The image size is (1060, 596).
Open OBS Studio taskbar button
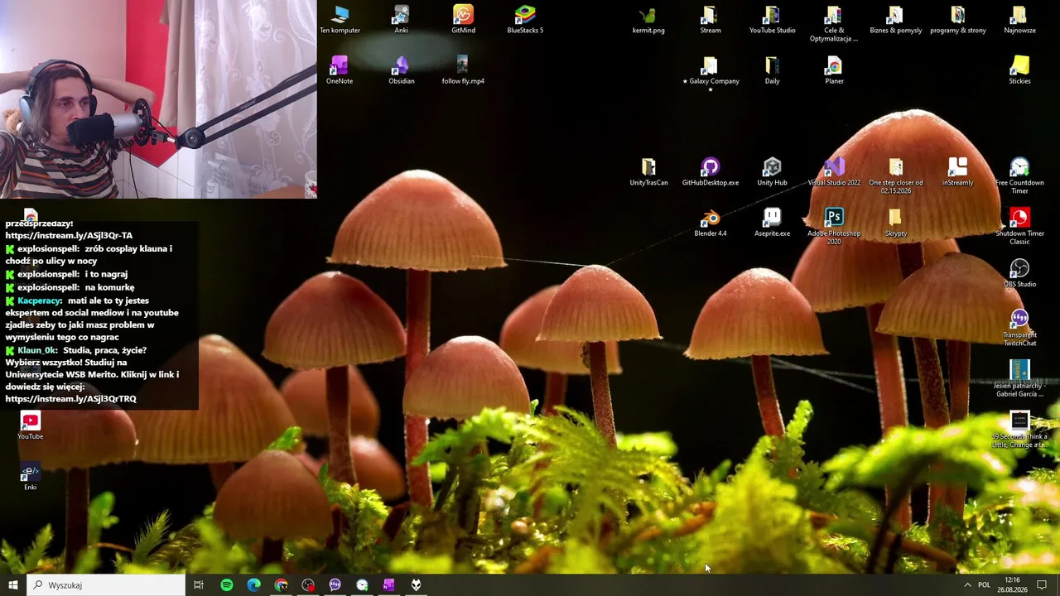pyautogui.click(x=308, y=585)
